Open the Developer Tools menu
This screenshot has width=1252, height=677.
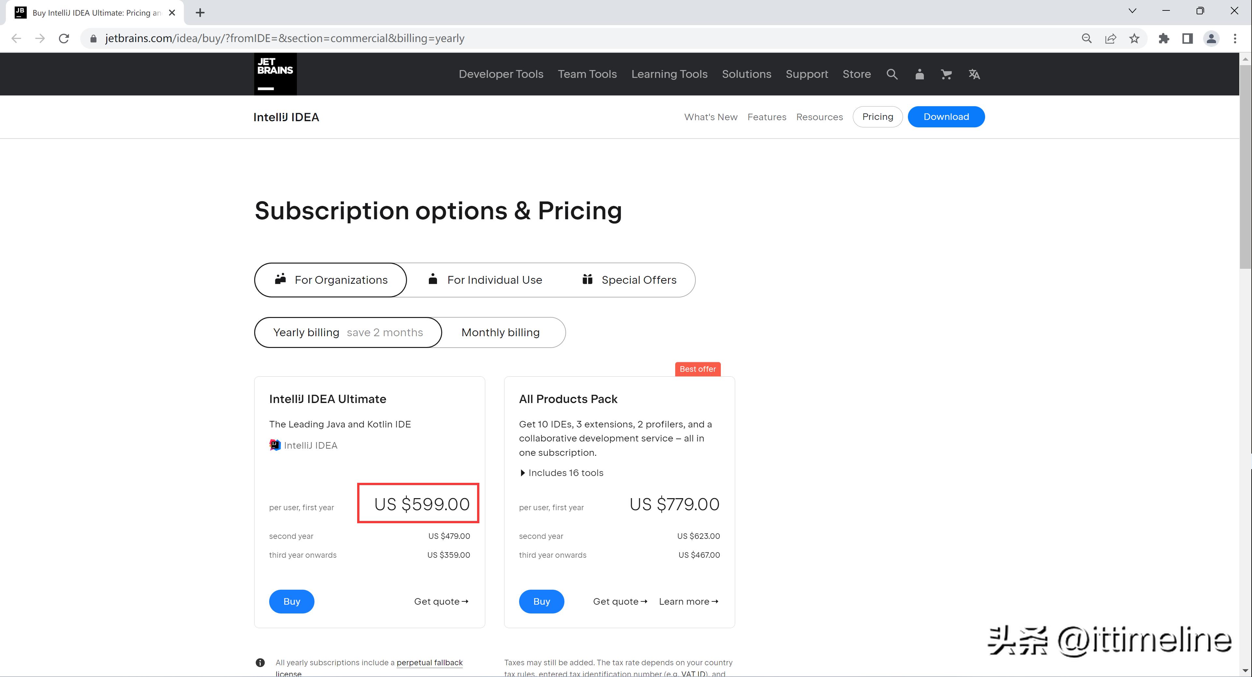[501, 74]
